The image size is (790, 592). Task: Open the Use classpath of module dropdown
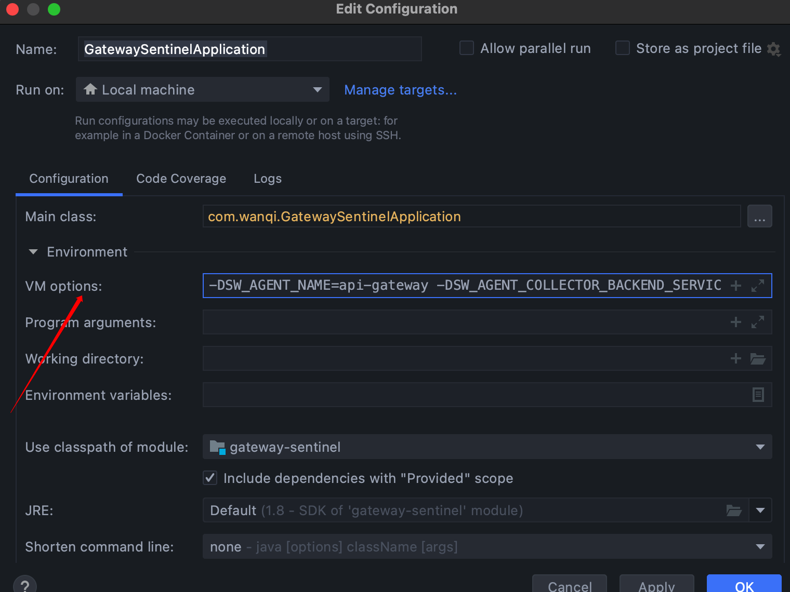pos(487,447)
